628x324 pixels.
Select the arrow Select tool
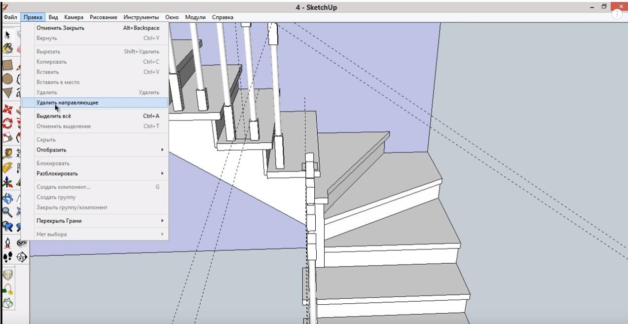pos(7,35)
